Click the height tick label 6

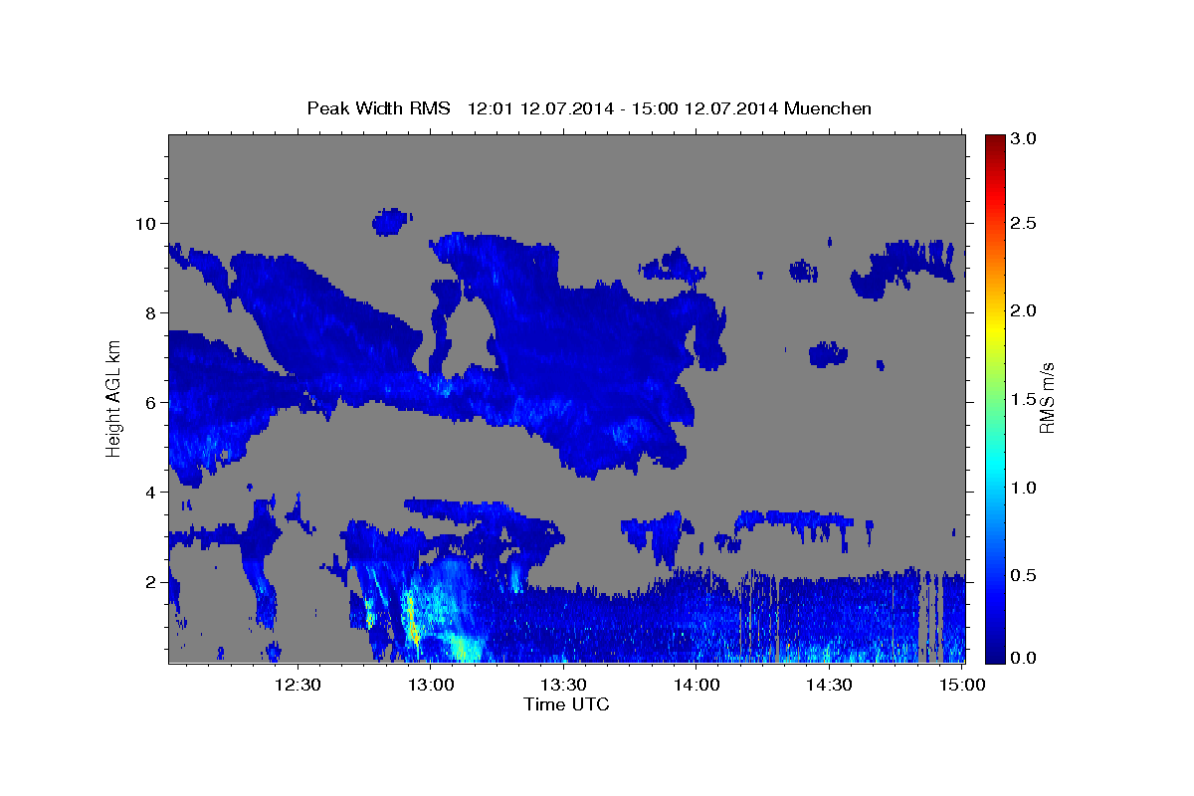(x=152, y=403)
